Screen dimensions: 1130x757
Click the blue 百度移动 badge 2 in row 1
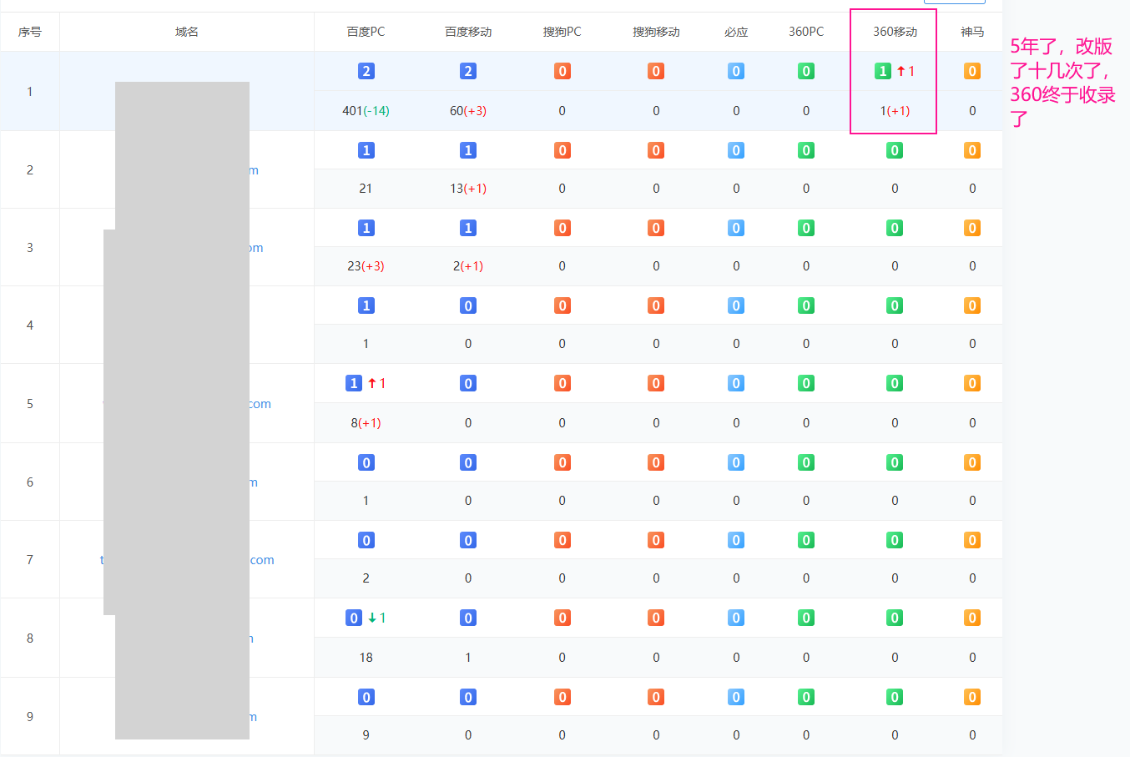(x=468, y=71)
